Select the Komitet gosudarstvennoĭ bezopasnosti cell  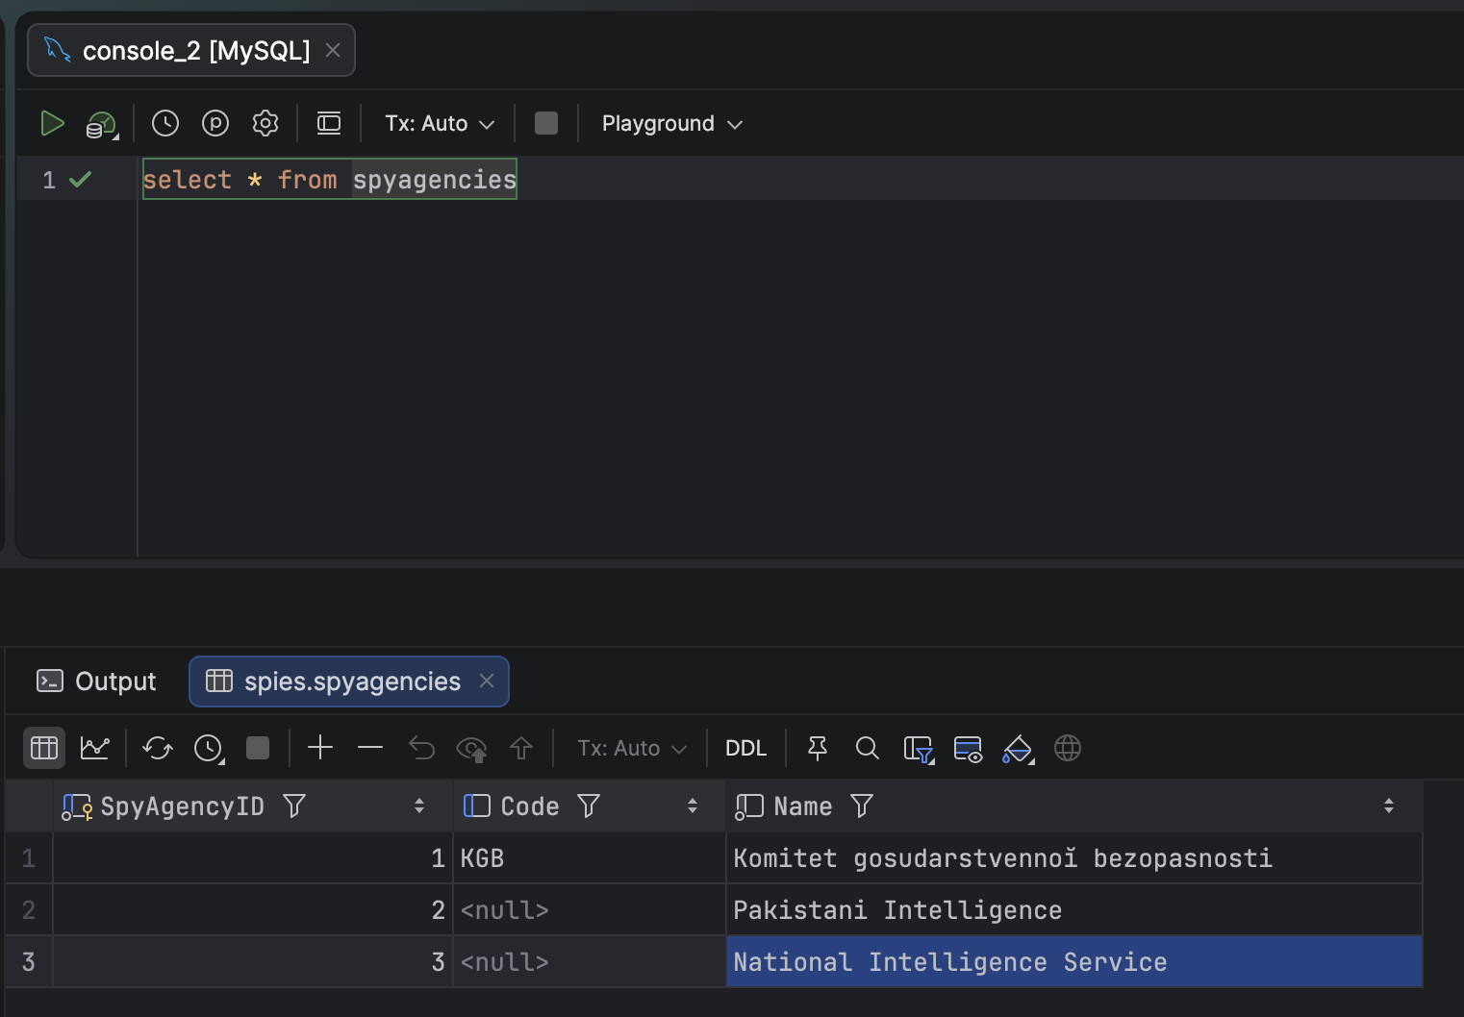click(1074, 857)
